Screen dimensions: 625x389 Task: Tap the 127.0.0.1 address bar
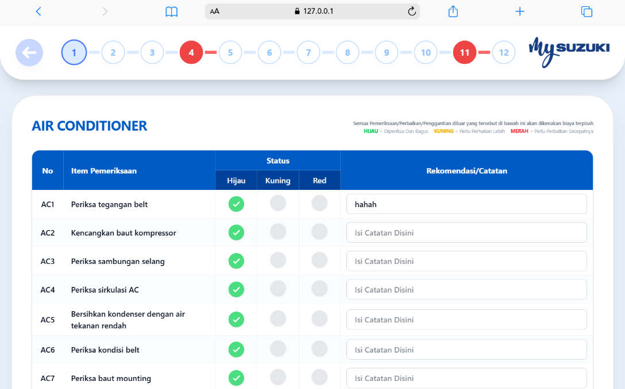click(x=312, y=11)
